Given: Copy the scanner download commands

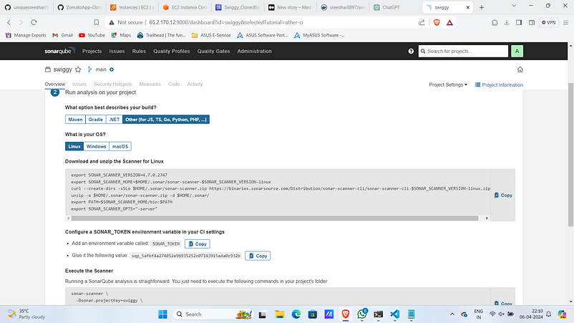Looking at the screenshot, I should tap(503, 196).
